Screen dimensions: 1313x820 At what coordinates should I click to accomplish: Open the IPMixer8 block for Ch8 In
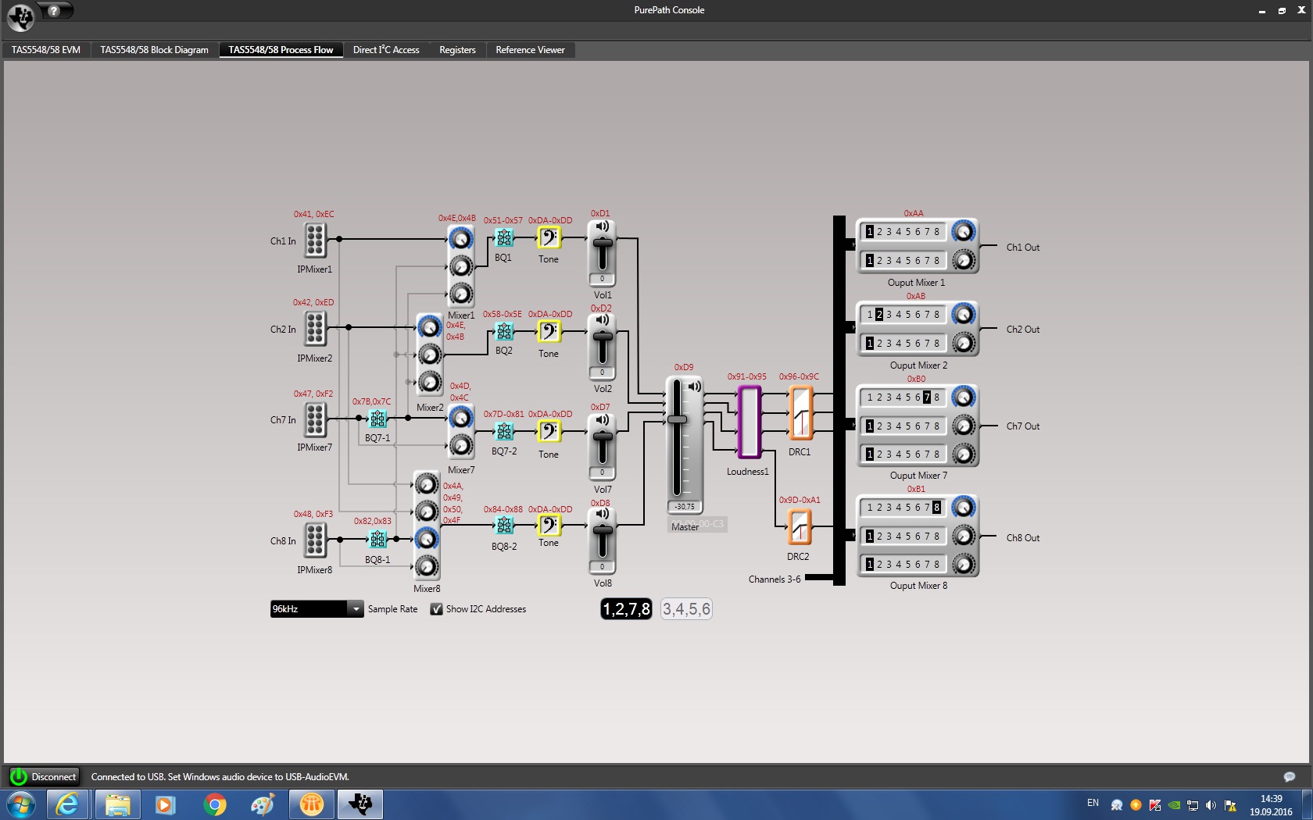[315, 540]
